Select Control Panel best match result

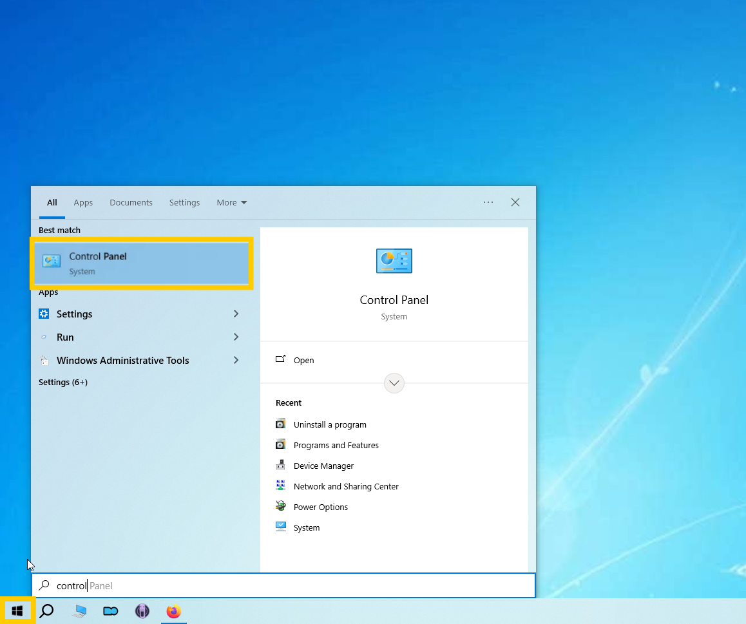[141, 263]
